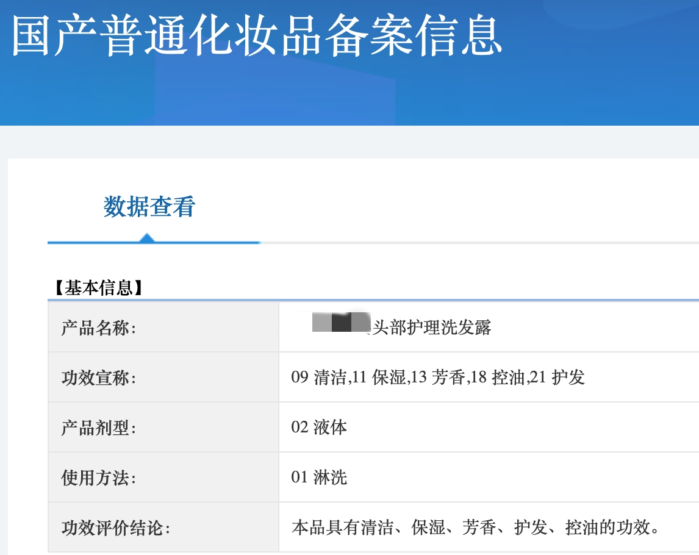Click the 产品名称 label cell

point(99,328)
